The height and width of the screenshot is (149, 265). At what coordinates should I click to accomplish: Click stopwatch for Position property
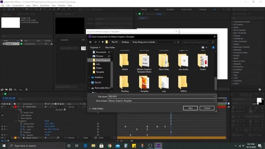click(x=21, y=127)
